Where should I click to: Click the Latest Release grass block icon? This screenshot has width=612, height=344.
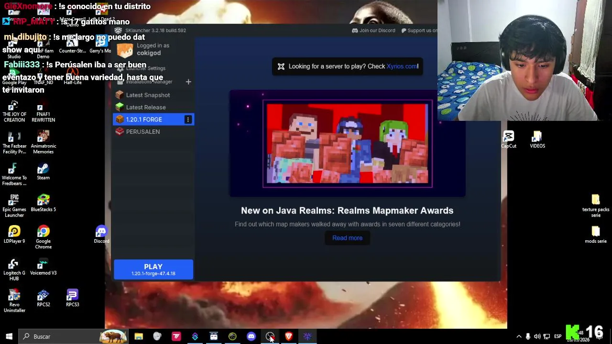pos(120,107)
